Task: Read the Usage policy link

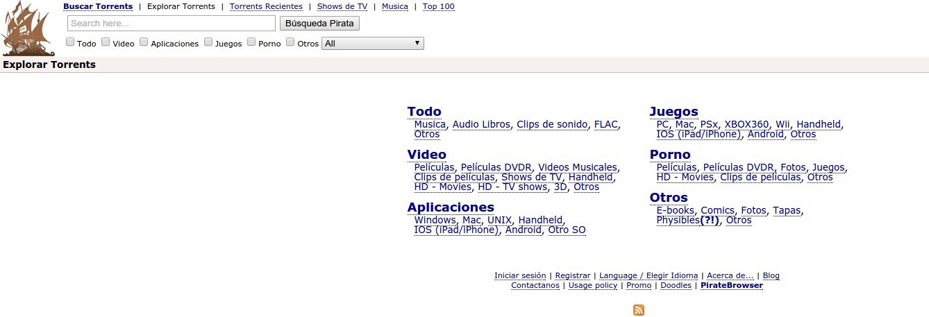Action: tap(593, 286)
